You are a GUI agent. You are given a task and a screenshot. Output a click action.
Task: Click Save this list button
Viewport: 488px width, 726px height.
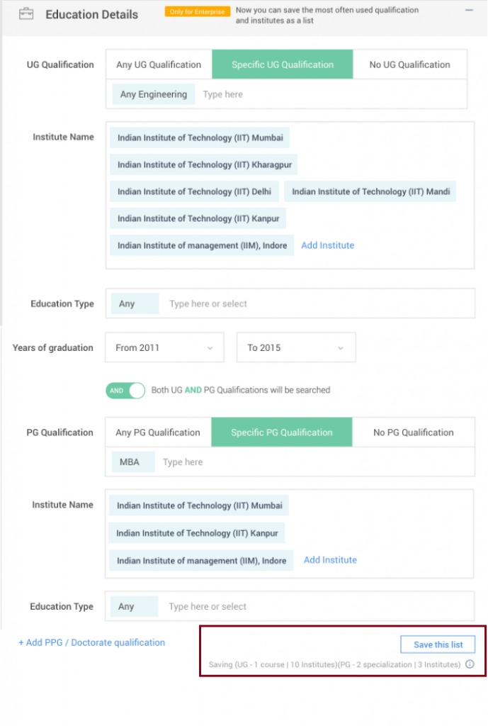(438, 644)
